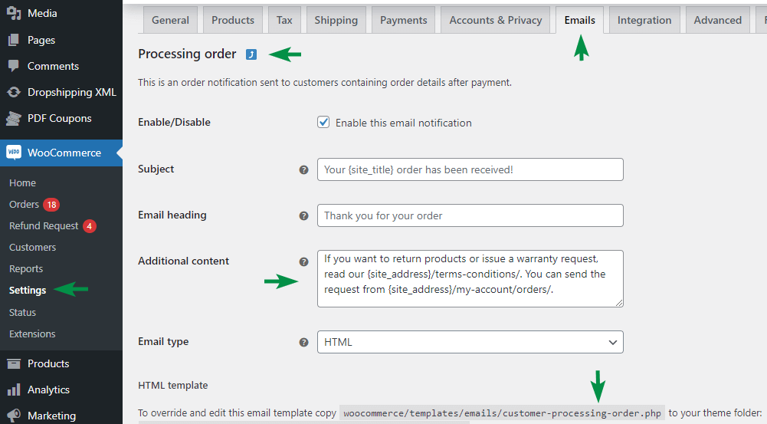Open the Integration tab

point(644,20)
